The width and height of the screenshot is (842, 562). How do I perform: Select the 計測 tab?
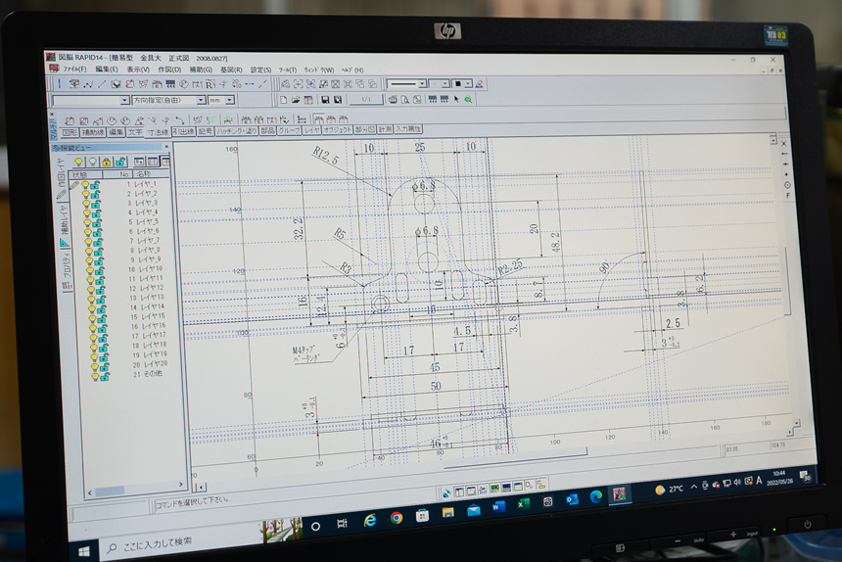pos(385,129)
